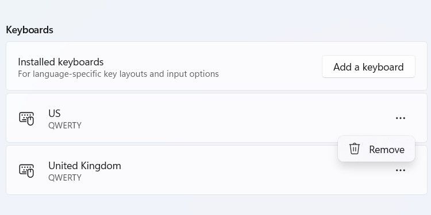The width and height of the screenshot is (431, 215).
Task: Click the flyout panel edge around Remove
Action: 376,137
